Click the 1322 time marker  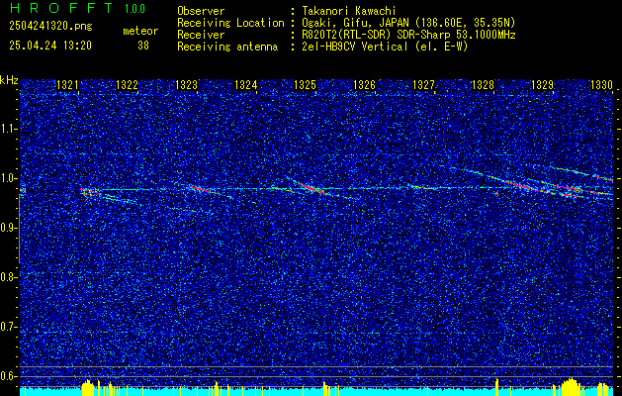(x=127, y=85)
